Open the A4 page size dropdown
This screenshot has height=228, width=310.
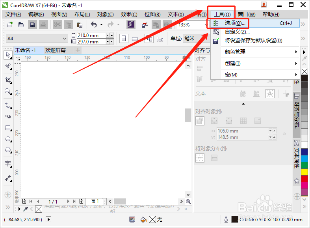[x=65, y=38]
